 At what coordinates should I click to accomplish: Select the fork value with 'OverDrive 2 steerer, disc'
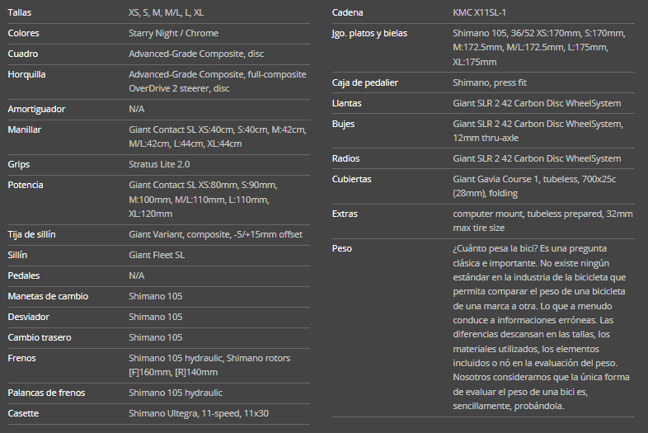(218, 82)
